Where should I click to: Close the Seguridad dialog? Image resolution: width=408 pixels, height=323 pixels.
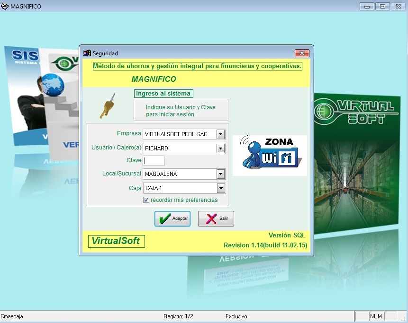[302, 53]
